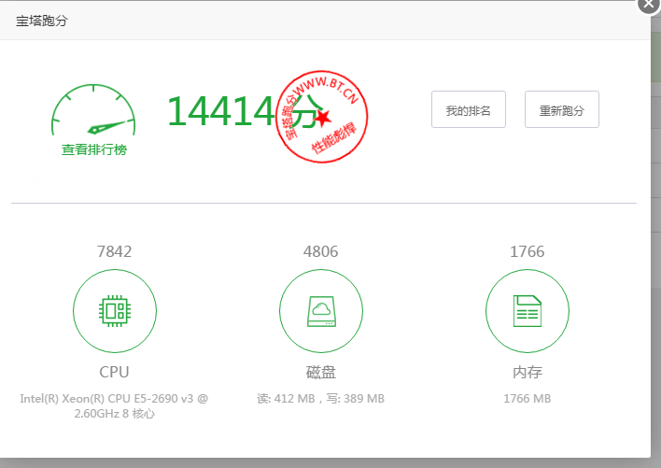Click the 宝塔跑分 dialog title

click(x=42, y=21)
